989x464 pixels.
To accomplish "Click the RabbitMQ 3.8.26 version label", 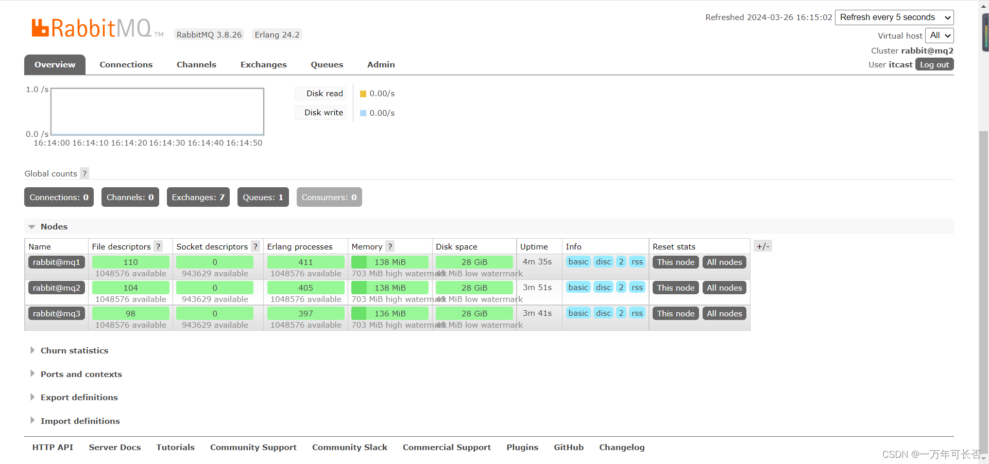I will (x=209, y=34).
